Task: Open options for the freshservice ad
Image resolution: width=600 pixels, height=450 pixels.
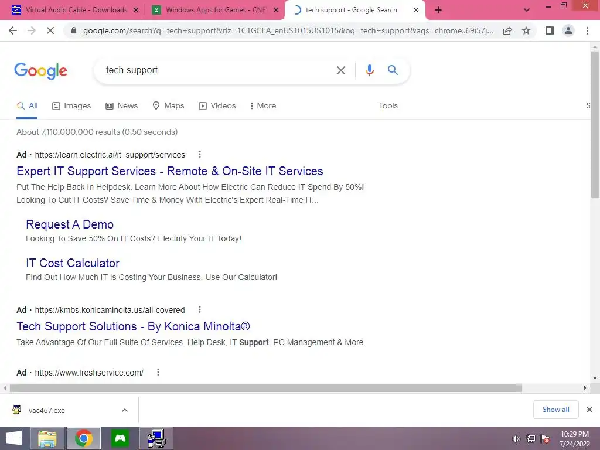Action: [x=158, y=372]
